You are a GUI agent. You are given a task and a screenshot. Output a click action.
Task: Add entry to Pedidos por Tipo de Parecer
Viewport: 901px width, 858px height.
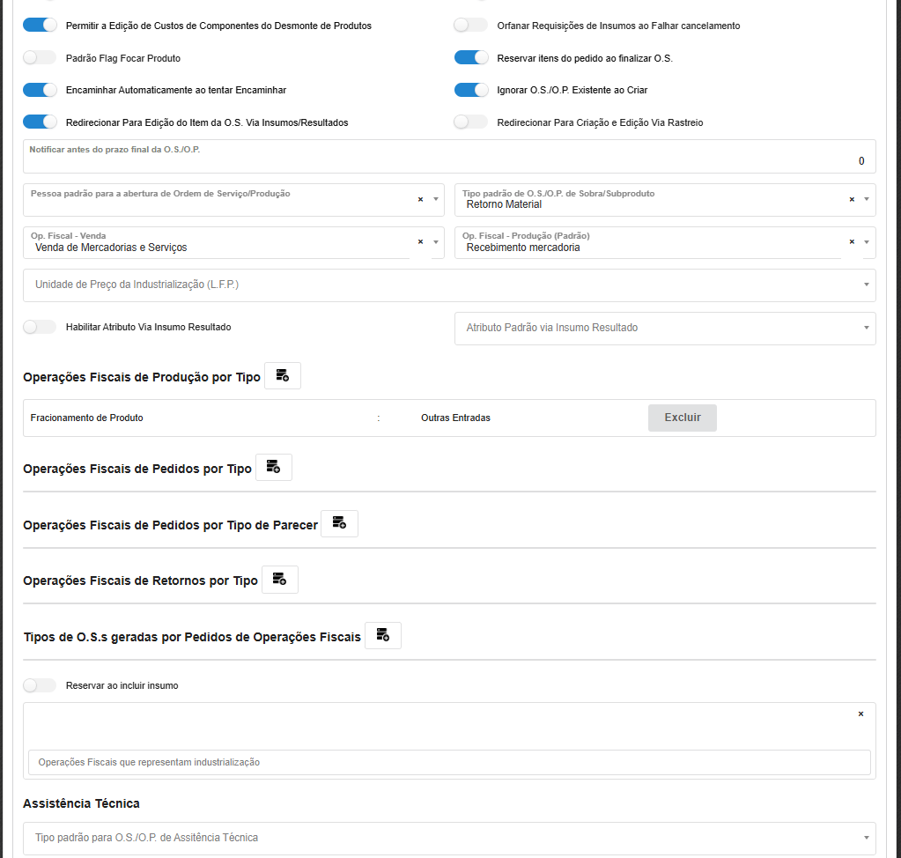(x=339, y=523)
